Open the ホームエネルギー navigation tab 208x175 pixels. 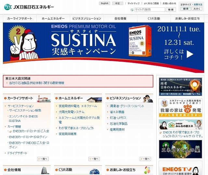[53, 19]
